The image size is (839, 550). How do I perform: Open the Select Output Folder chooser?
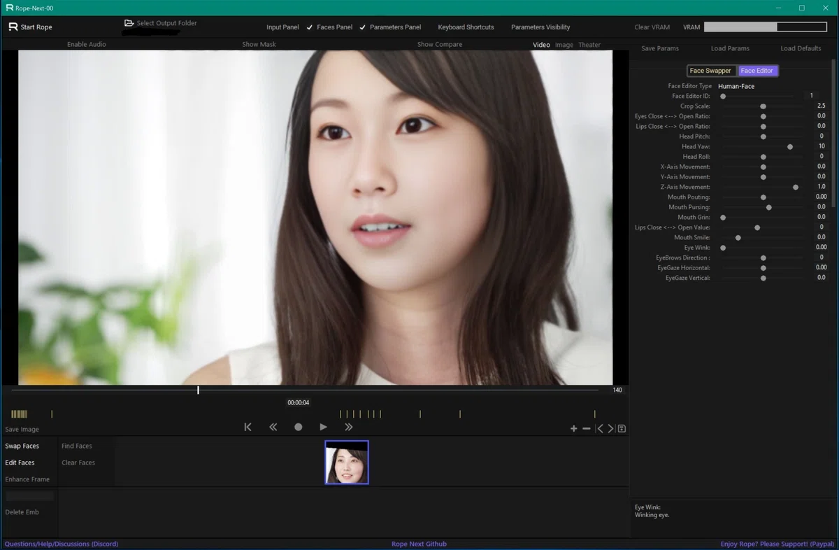tap(161, 23)
